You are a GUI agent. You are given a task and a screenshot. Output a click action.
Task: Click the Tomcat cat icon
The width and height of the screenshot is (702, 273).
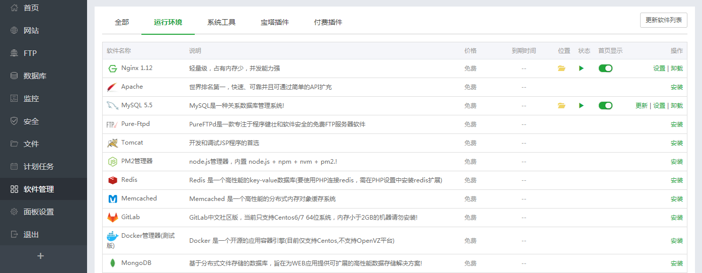tap(112, 143)
